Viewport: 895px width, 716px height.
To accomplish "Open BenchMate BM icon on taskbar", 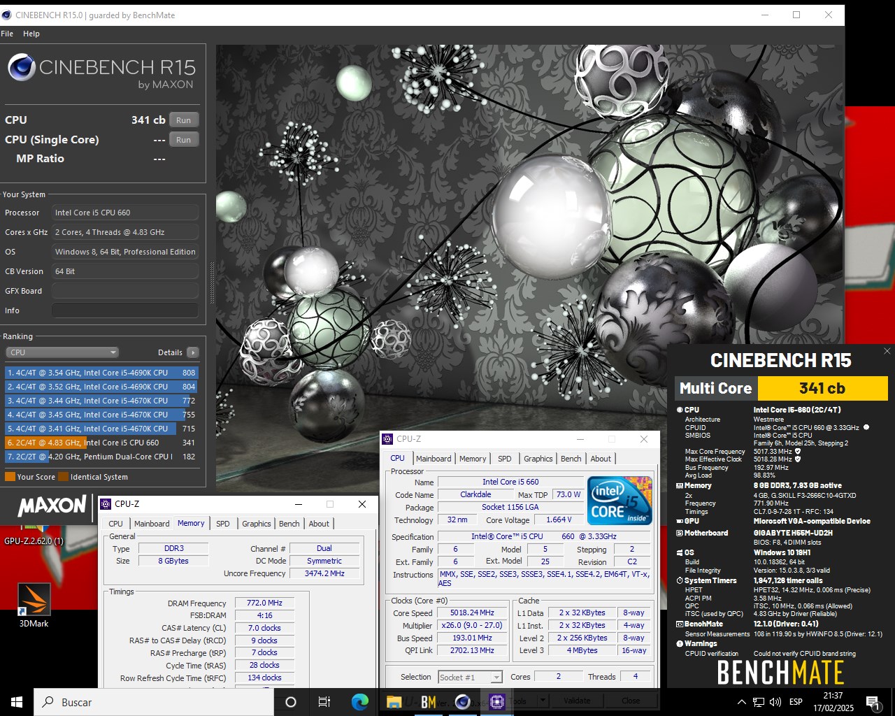I will pyautogui.click(x=429, y=702).
